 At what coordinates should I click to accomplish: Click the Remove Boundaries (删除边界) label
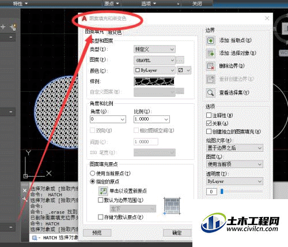coord(232,66)
